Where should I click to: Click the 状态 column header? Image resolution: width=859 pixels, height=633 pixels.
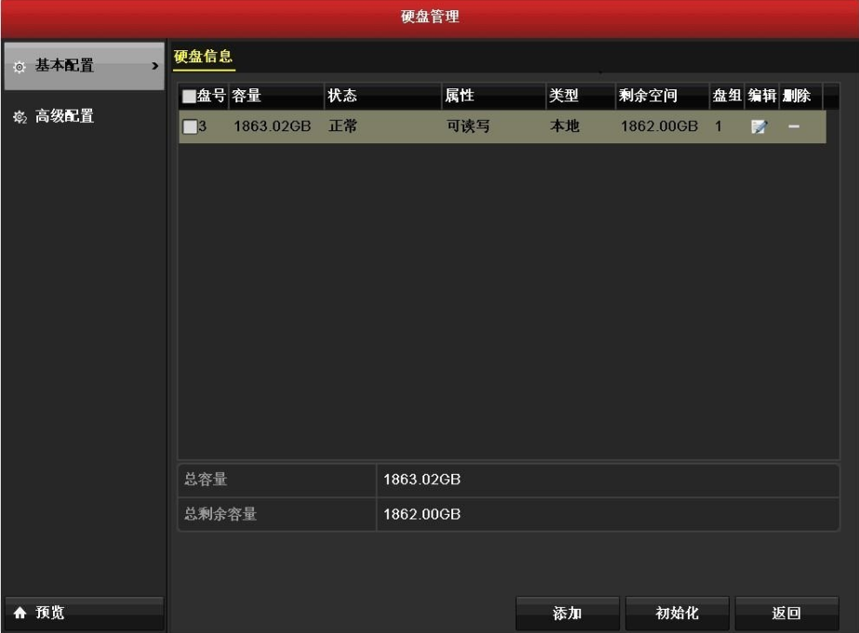pyautogui.click(x=342, y=96)
